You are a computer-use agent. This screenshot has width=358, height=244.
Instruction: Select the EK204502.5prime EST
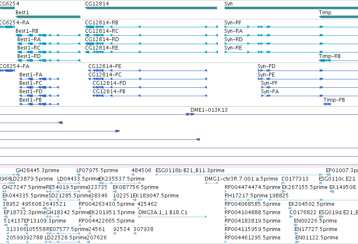point(290,208)
